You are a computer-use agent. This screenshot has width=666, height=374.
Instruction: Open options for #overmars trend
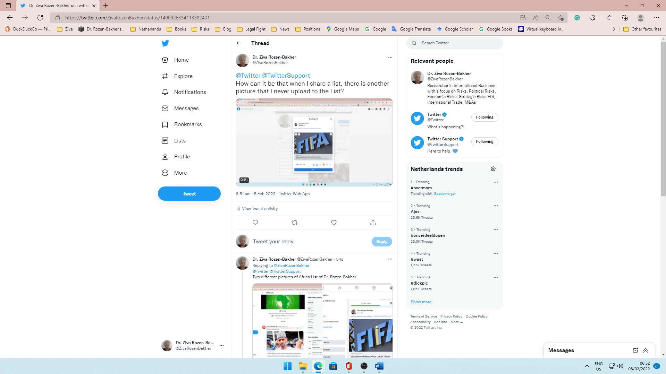coord(496,182)
